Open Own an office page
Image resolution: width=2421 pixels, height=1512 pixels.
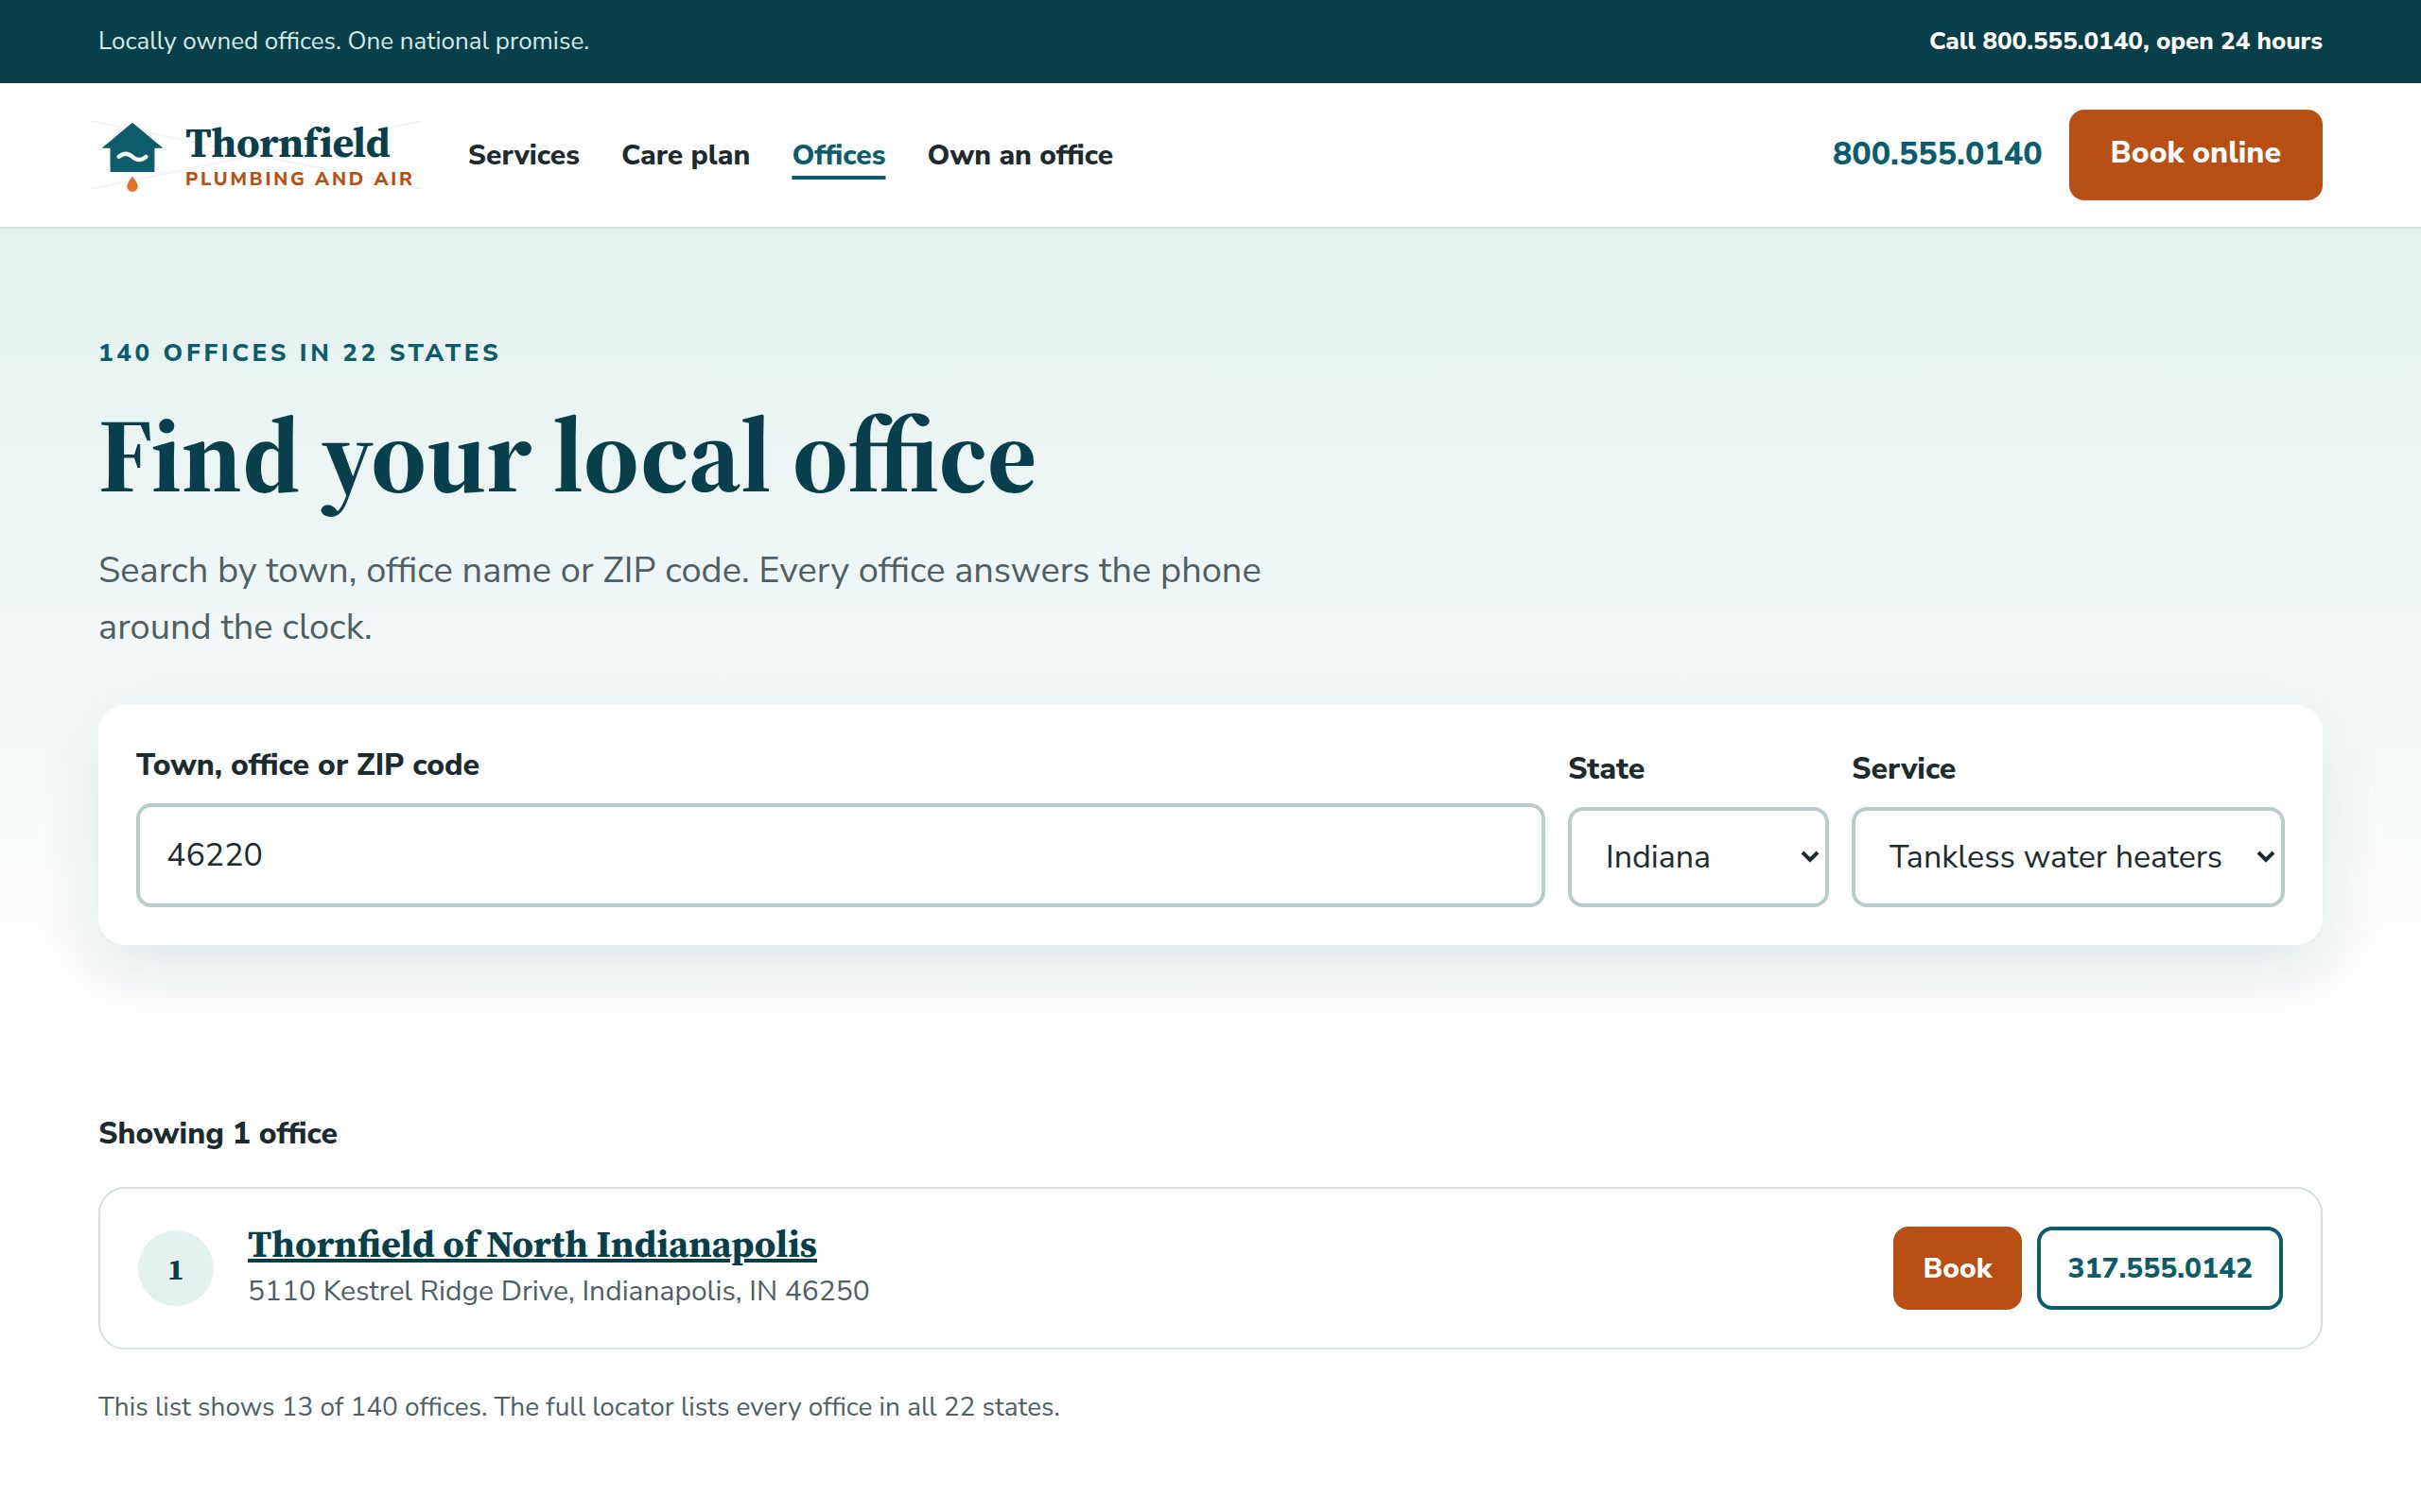1019,155
